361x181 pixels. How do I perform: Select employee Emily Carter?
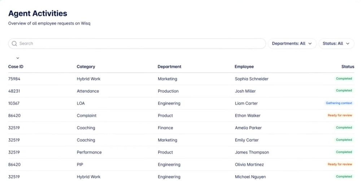pyautogui.click(x=247, y=140)
